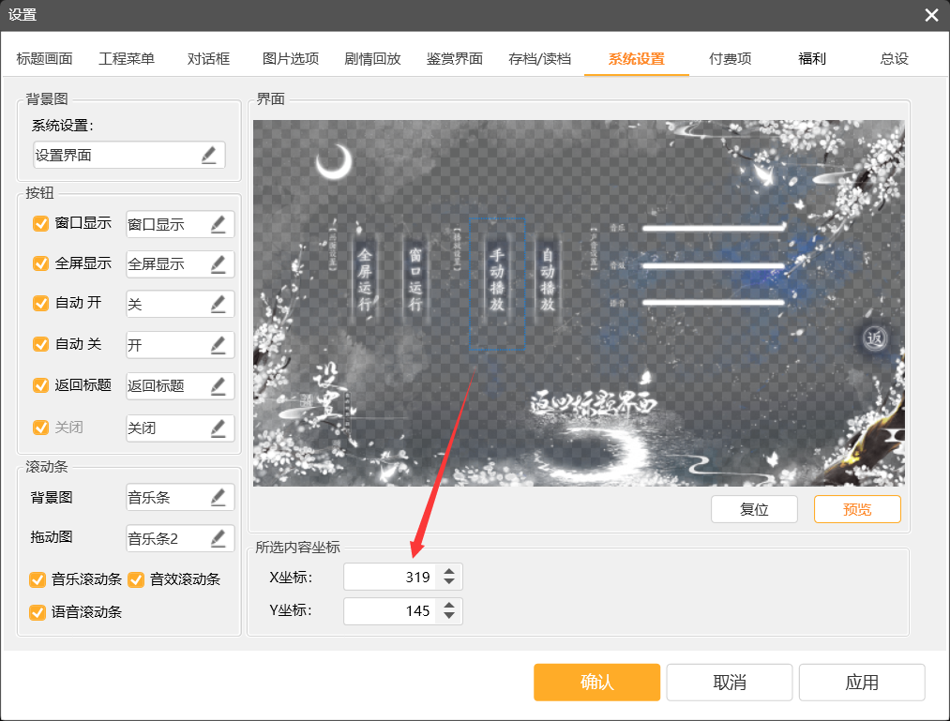Click the edit pencil in 自动 开 row
This screenshot has height=721, width=950.
click(218, 305)
